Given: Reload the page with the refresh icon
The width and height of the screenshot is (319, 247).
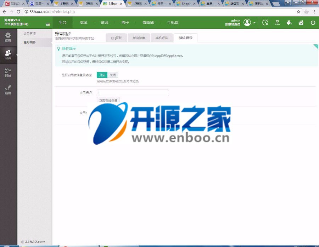Looking at the screenshot, I should [18, 12].
